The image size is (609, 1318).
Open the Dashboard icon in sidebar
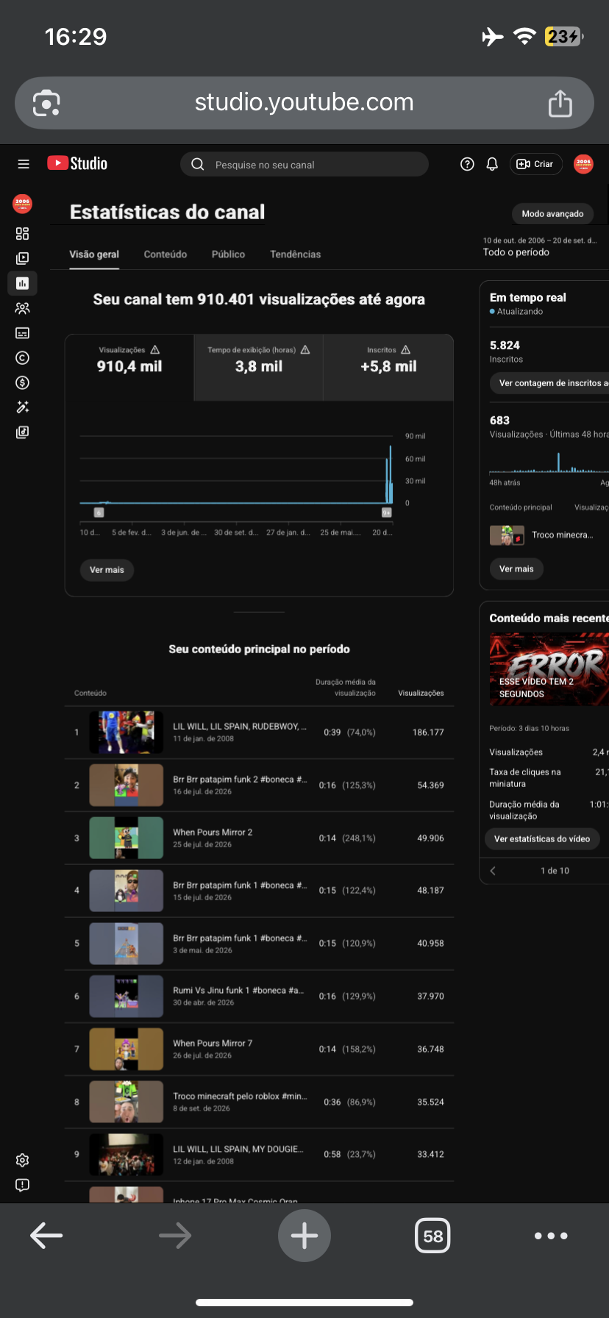[x=22, y=234]
